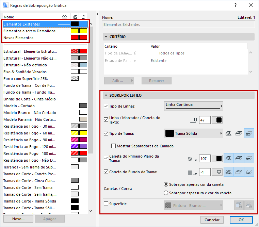Open the Pintura - Branco surface dropdown
The image size is (259, 227).
193,205
